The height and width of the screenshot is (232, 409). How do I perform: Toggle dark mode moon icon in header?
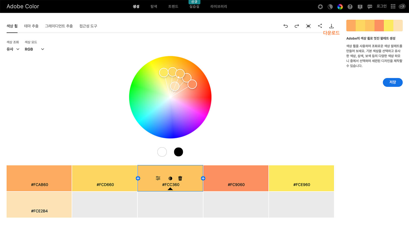tap(330, 7)
